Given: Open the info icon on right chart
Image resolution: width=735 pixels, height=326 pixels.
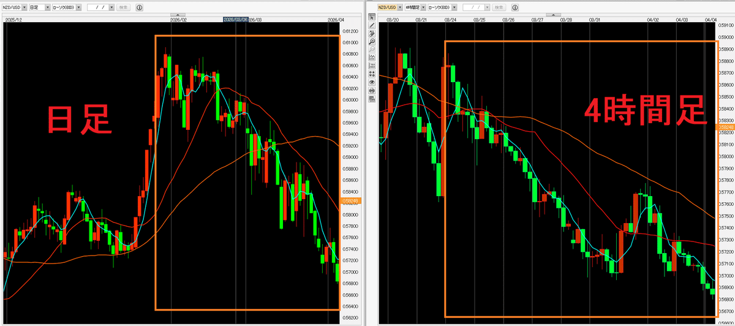Looking at the screenshot, I should tap(515, 7).
